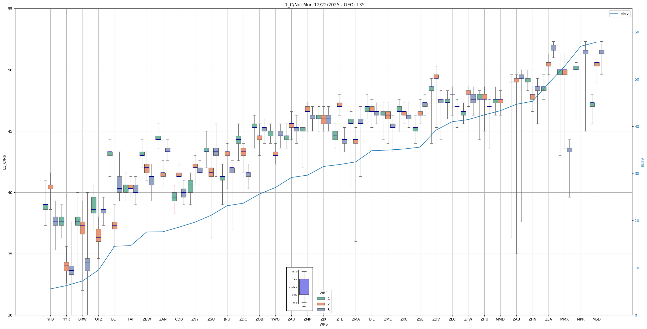Click the ZDV station tick label
Viewport: 647px width, 329px height.
pos(436,319)
